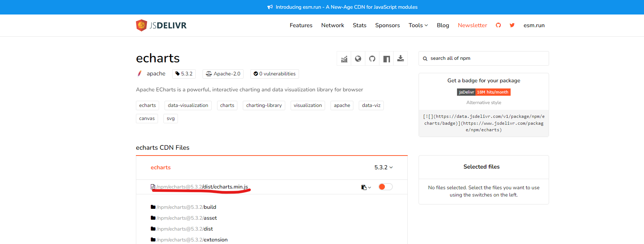Open the npm package page icon

click(386, 59)
